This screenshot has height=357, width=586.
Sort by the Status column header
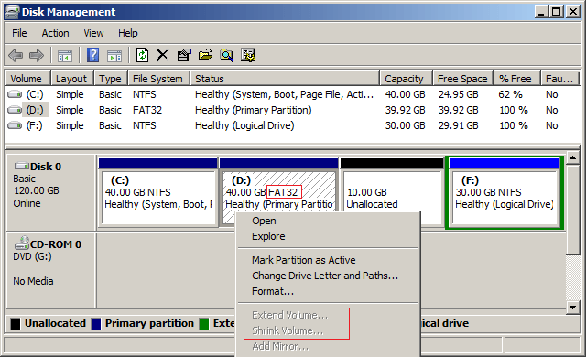point(285,79)
